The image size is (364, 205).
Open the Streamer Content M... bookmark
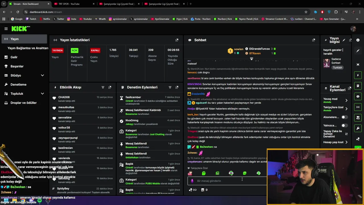274,19
